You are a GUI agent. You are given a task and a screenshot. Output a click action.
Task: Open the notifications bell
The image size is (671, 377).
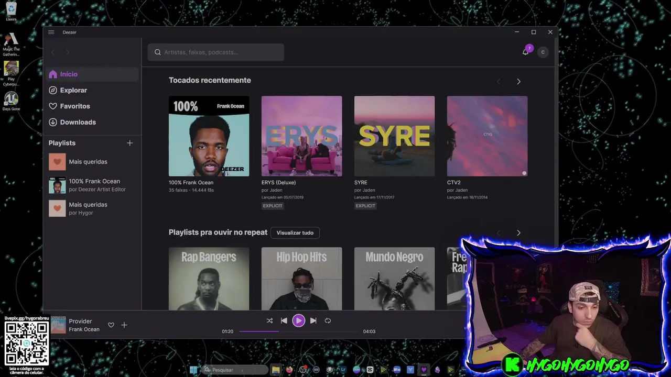(525, 52)
